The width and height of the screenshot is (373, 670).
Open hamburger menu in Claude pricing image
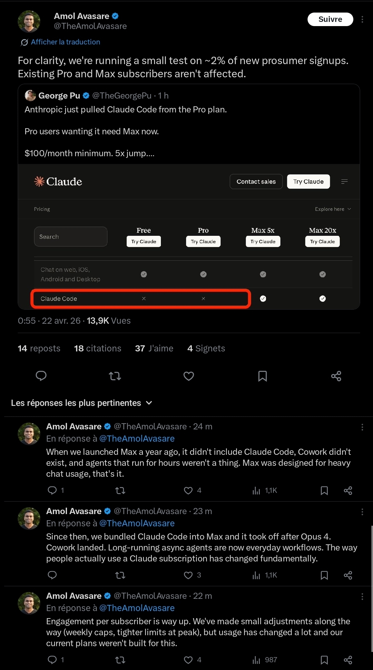click(344, 182)
